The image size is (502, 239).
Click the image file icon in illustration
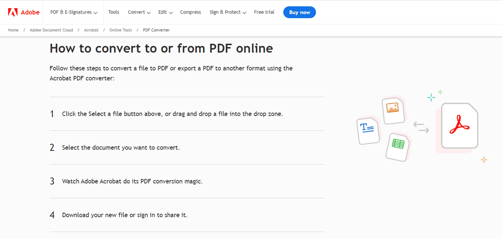click(393, 111)
